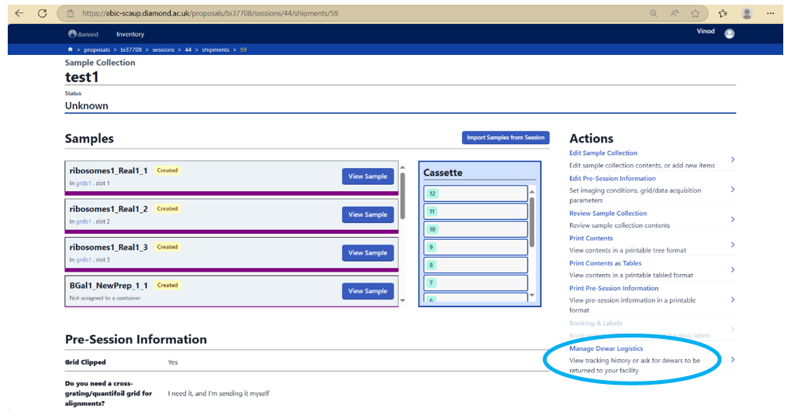This screenshot has width=791, height=418.
Task: View sample BGal1_NewPrep_1_1
Action: click(368, 291)
